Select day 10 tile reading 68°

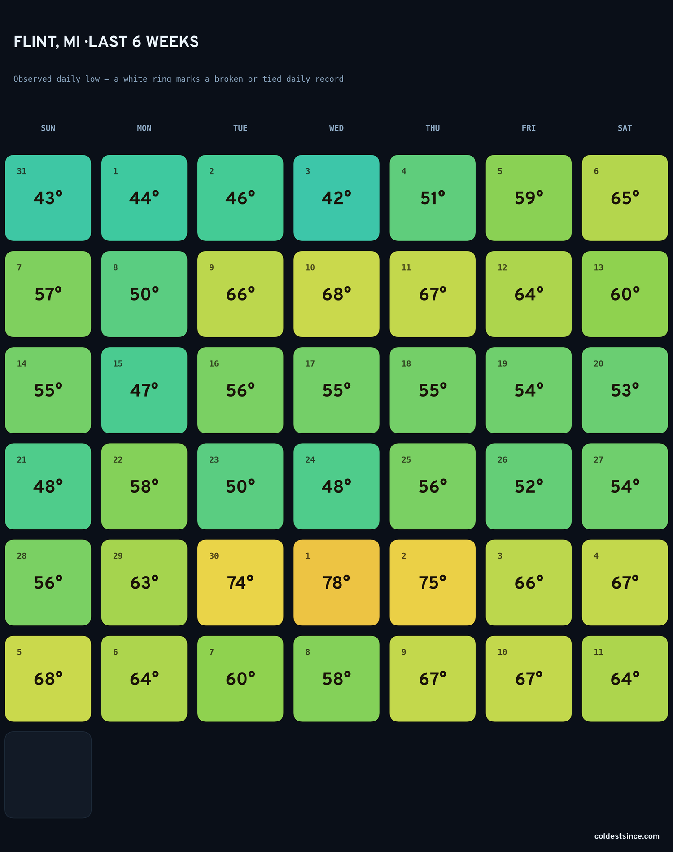click(x=336, y=294)
